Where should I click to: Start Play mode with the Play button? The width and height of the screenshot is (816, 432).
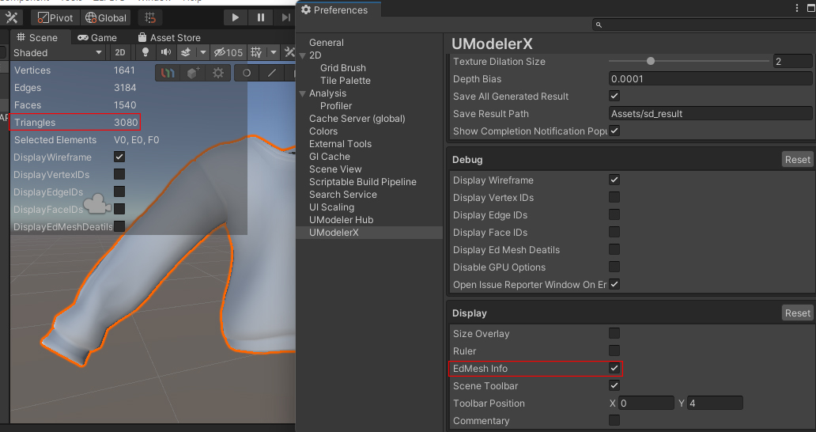click(235, 17)
